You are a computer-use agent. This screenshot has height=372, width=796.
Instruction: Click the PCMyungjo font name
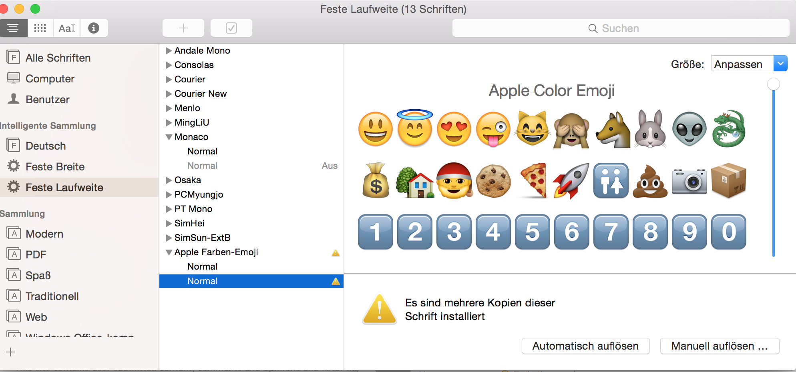(199, 195)
